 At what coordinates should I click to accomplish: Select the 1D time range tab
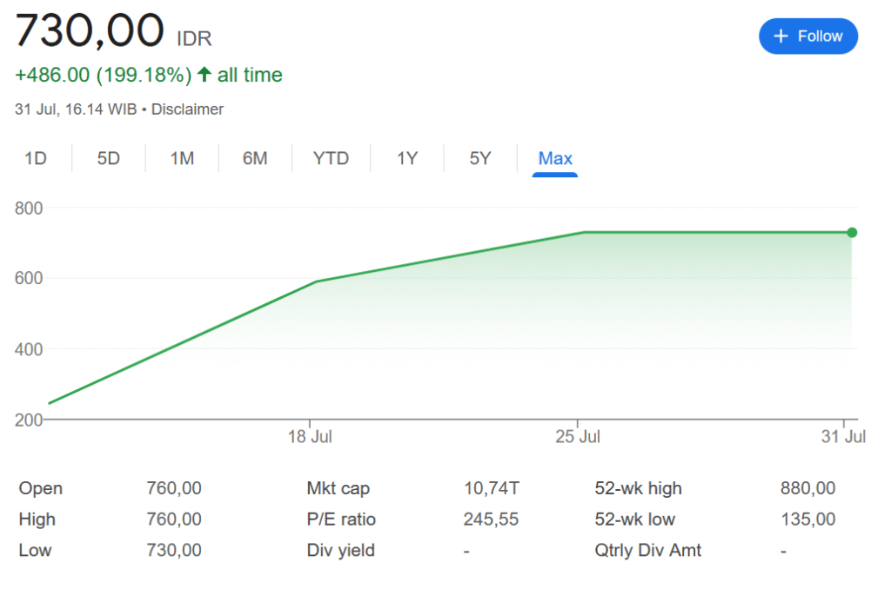coord(35,158)
